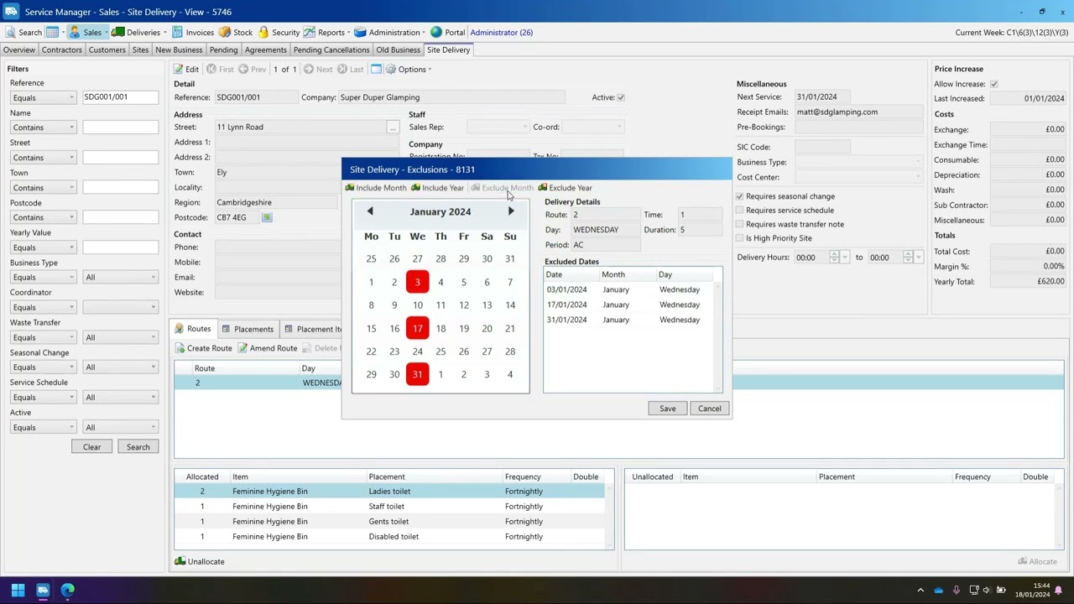1074x604 pixels.
Task: Open the Reports menu
Action: pyautogui.click(x=328, y=33)
